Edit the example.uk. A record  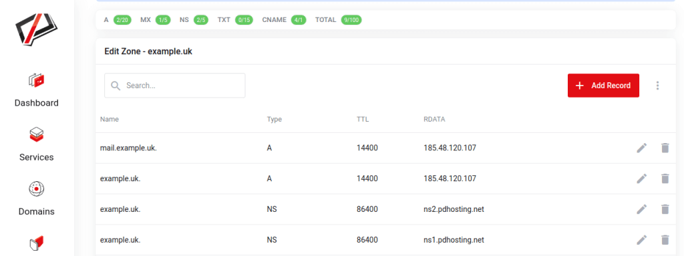641,178
